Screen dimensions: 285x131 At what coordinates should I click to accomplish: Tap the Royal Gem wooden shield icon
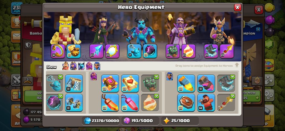click(186, 103)
